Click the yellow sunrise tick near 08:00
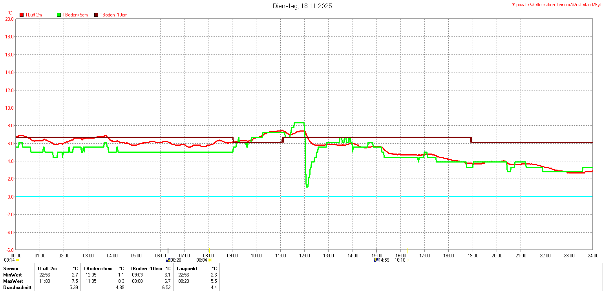603x291 pixels. (x=210, y=251)
